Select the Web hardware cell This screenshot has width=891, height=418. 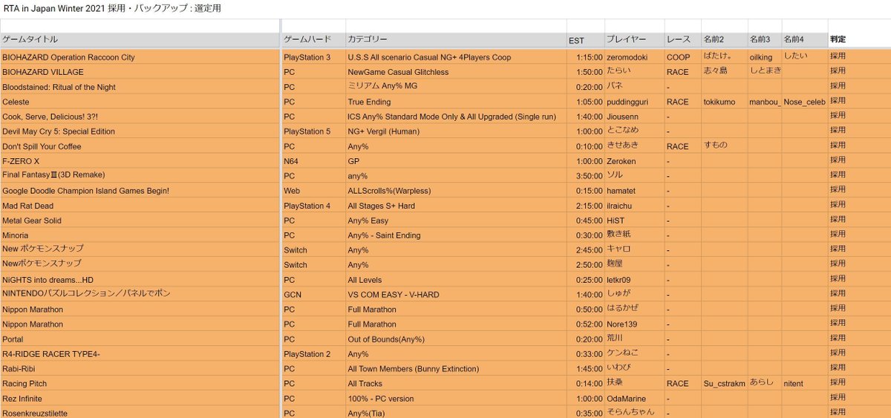pyautogui.click(x=313, y=190)
